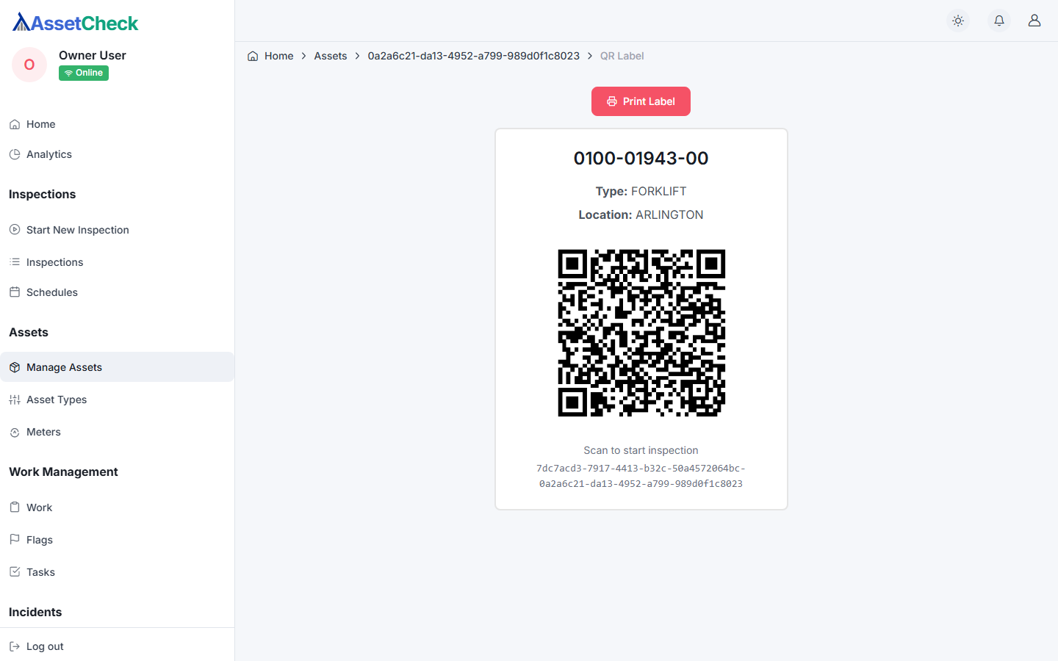
Task: Click Log out text
Action: [45, 646]
